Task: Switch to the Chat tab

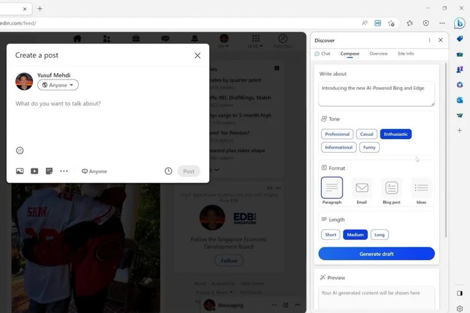Action: (x=322, y=54)
